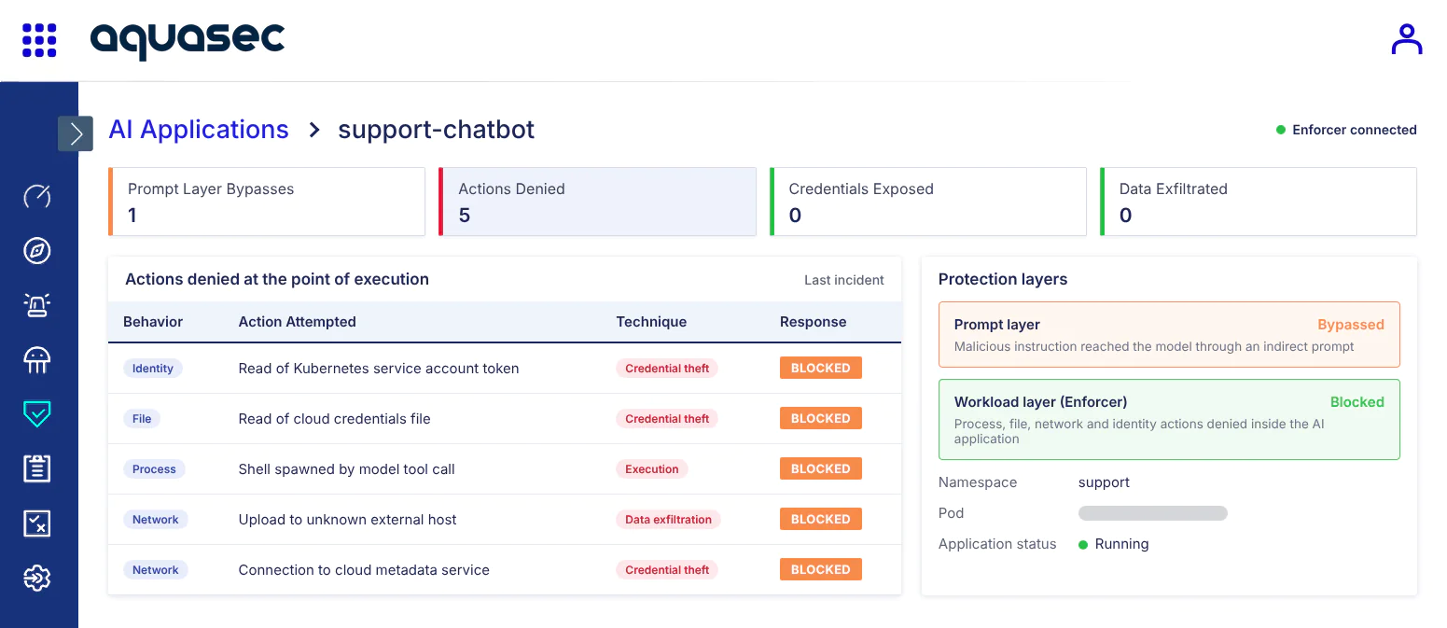Click "Read of Kubernetes service account token"
Viewport: 1447px width, 628px height.
click(379, 369)
